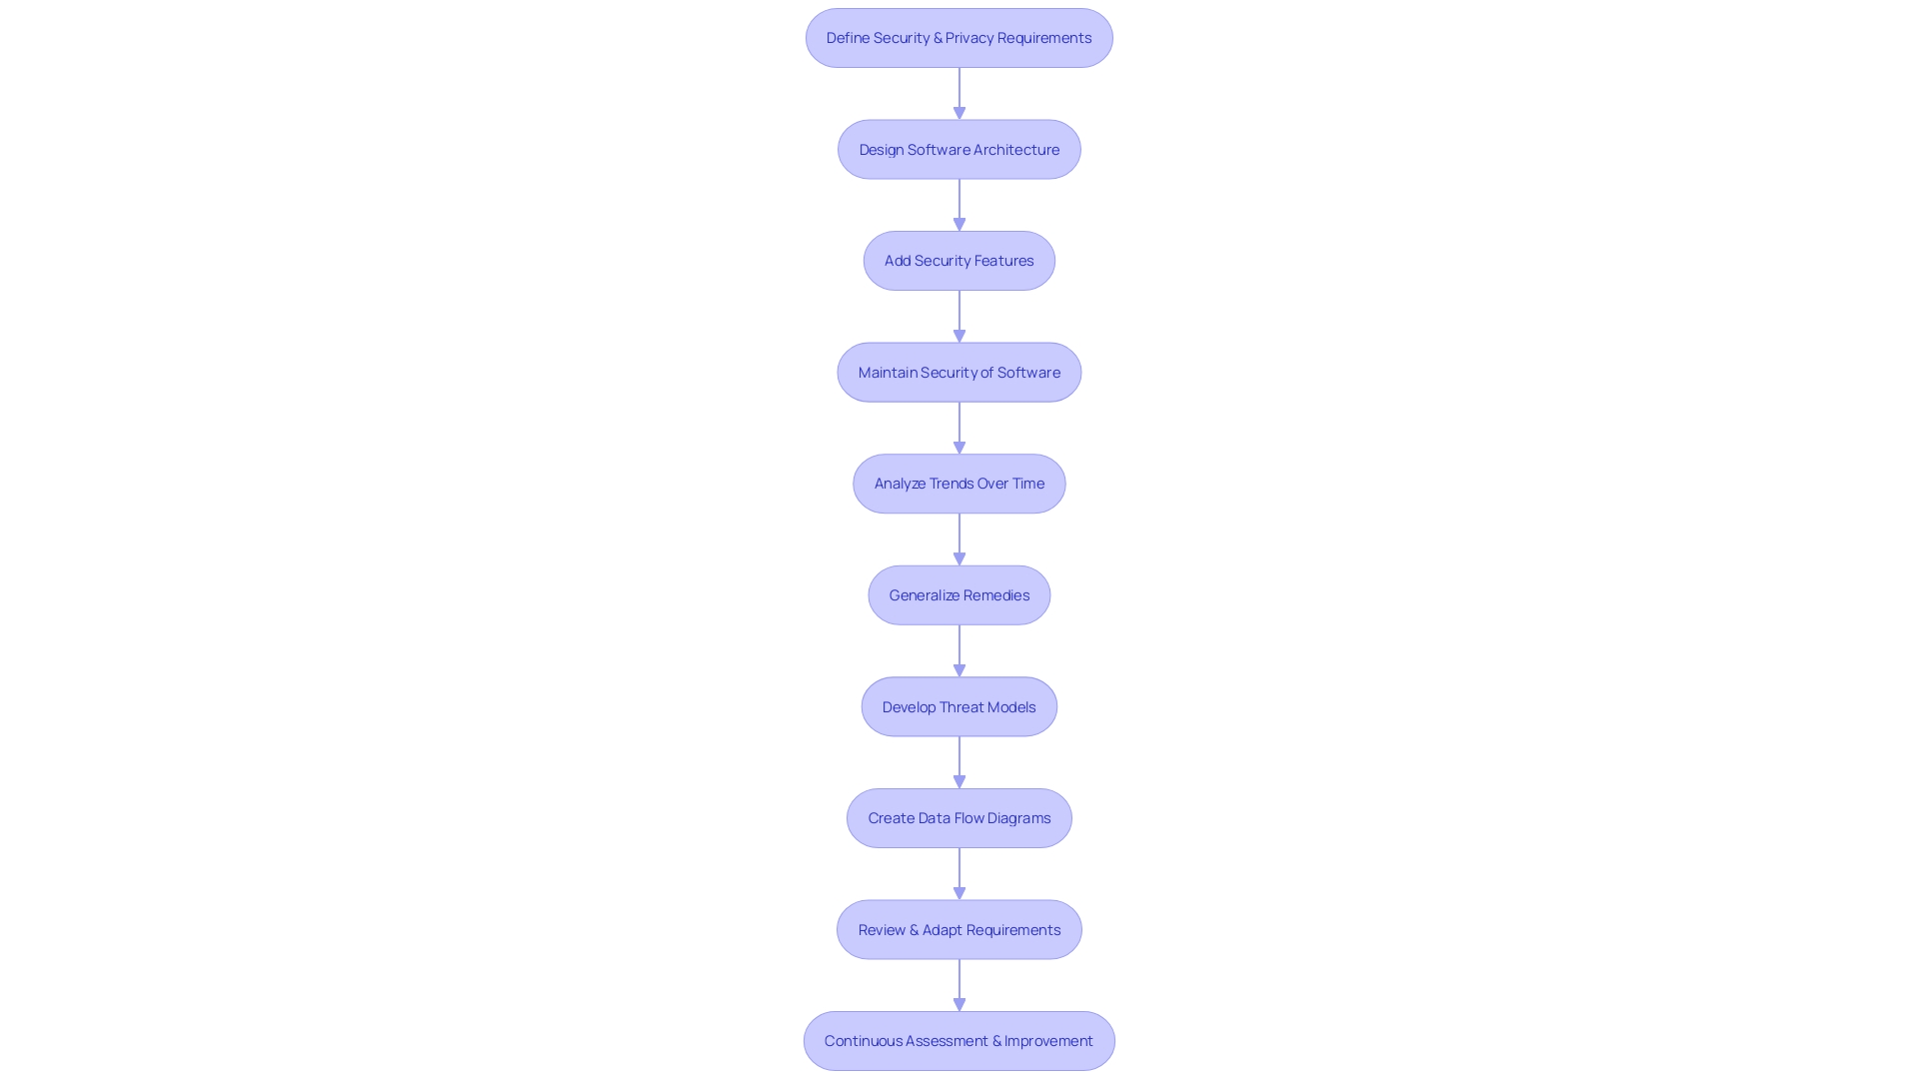This screenshot has width=1919, height=1079.
Task: Select the Maintain Security of Software node
Action: 959,372
